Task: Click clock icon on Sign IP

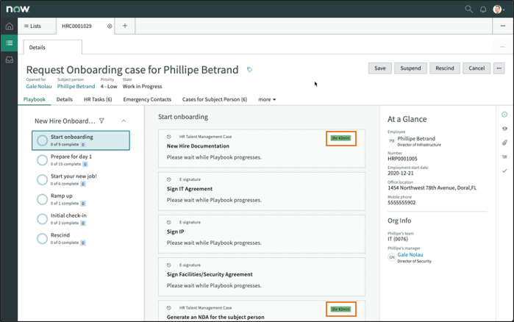Action: pyautogui.click(x=169, y=222)
